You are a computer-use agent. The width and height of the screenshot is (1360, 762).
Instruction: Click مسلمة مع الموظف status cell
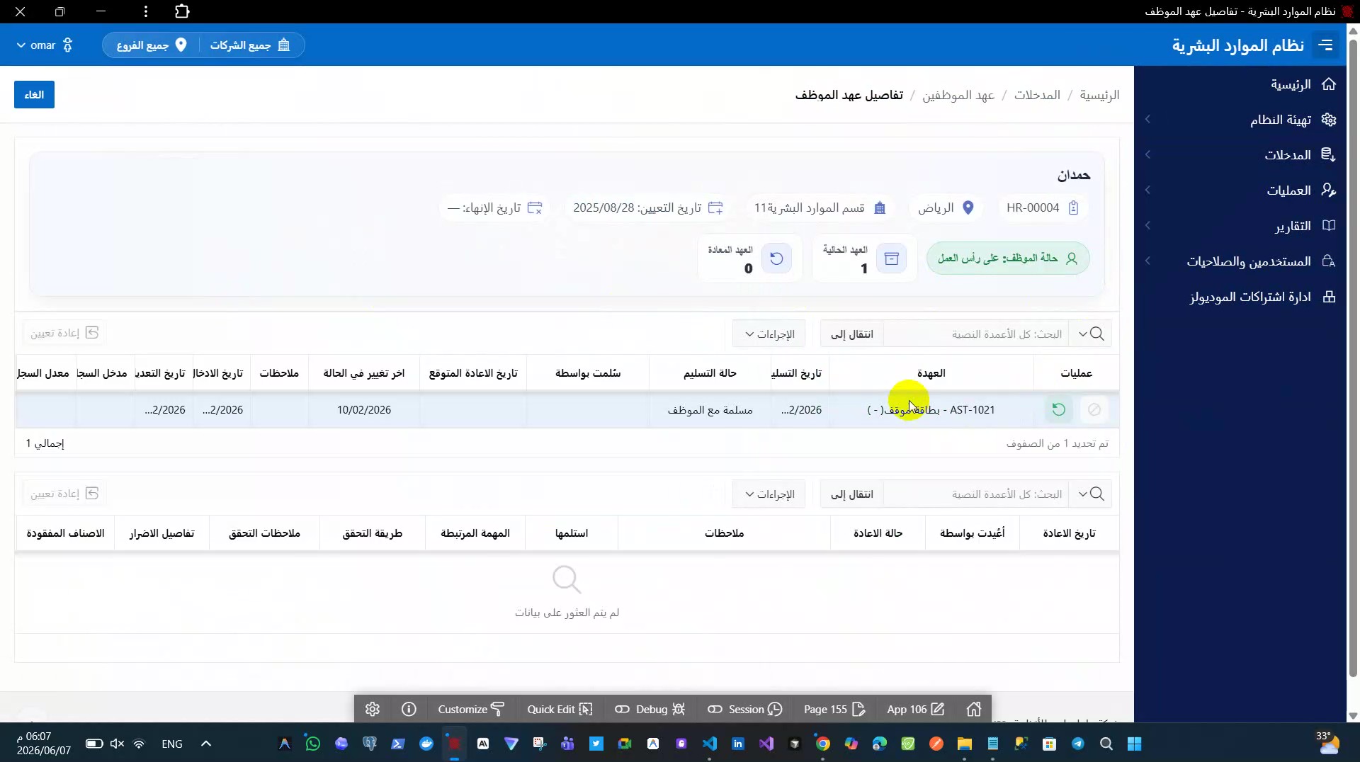pyautogui.click(x=710, y=410)
